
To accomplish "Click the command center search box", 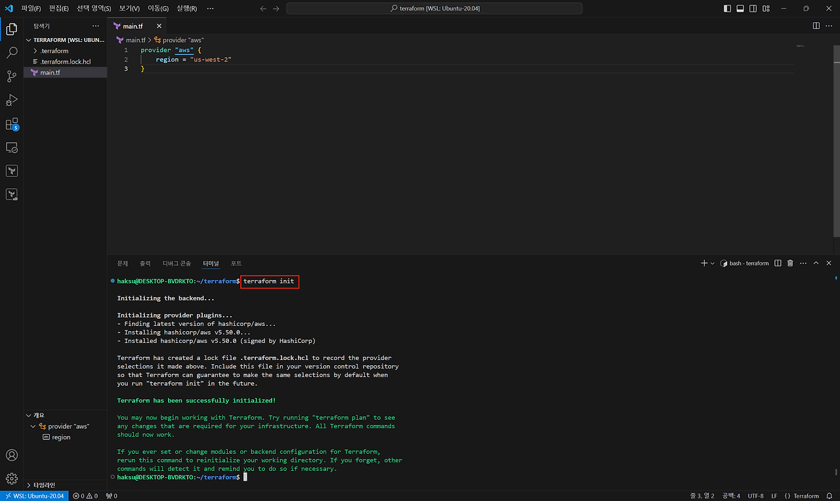I will click(434, 9).
